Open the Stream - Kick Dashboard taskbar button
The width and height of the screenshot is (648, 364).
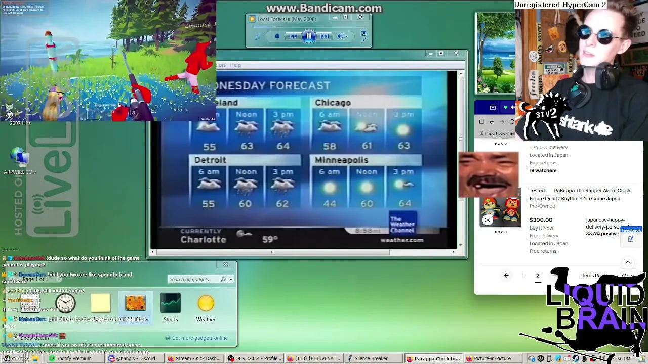click(x=194, y=359)
